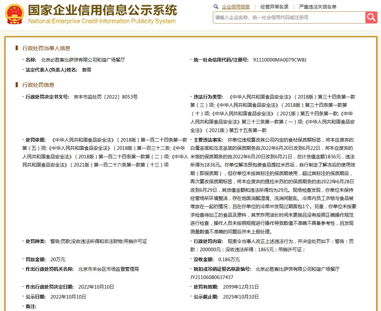This screenshot has width=381, height=311.
Task: Click the 国家企业信用信息公示系统 site title
Action: click(102, 10)
